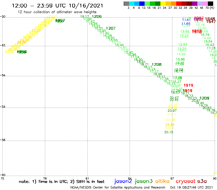217x190 pixels.
Task: Click the jason3 satellite legend label
Action: [x=144, y=182]
